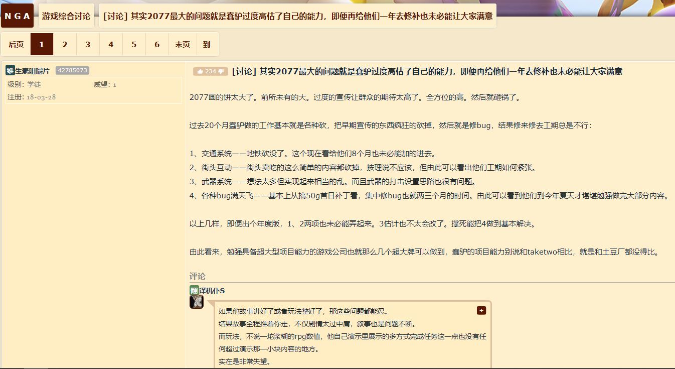
Task: Open the 游戏综合讨论 forum board
Action: point(66,16)
